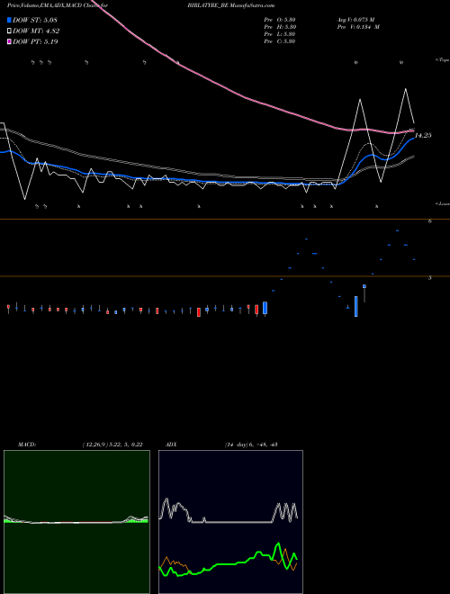Click the ADX '(14 day) 6, +48, -48' values

pyautogui.click(x=251, y=445)
